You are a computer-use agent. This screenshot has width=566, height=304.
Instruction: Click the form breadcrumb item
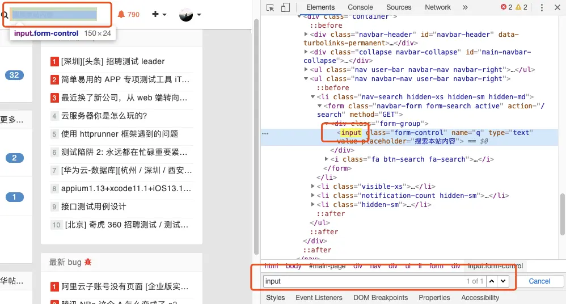tap(436, 266)
